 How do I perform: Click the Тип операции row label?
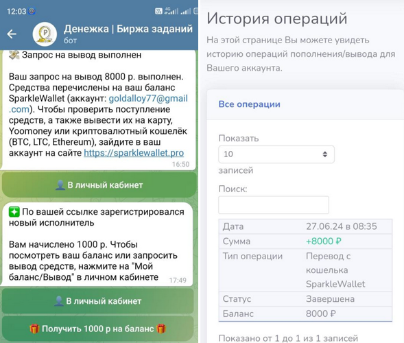pos(253,256)
